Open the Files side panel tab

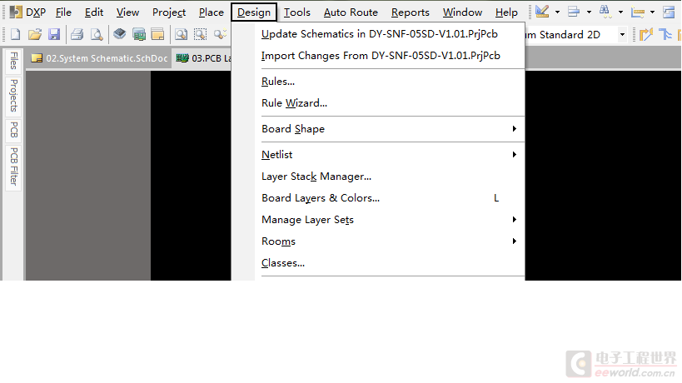point(13,61)
